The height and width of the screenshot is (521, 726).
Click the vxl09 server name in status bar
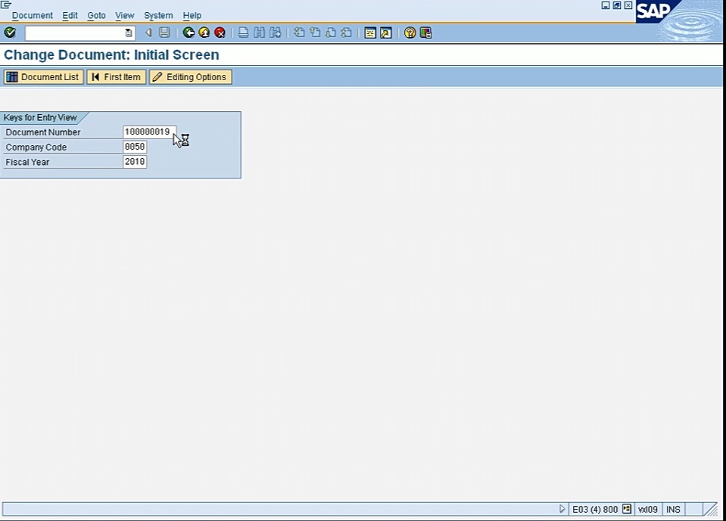[x=648, y=510]
